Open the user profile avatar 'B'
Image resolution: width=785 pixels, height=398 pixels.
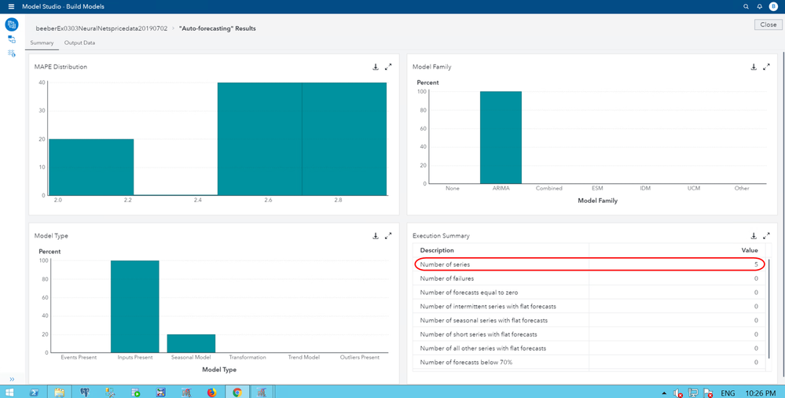pos(773,6)
